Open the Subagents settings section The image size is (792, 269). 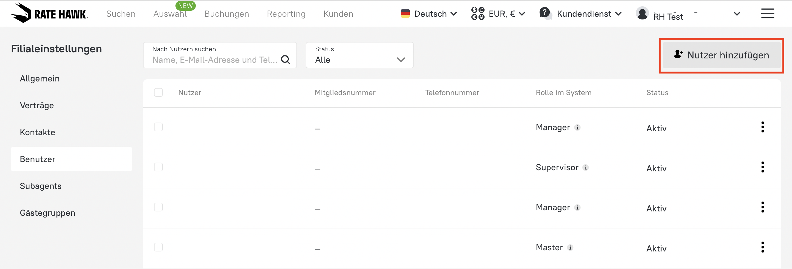coord(41,186)
